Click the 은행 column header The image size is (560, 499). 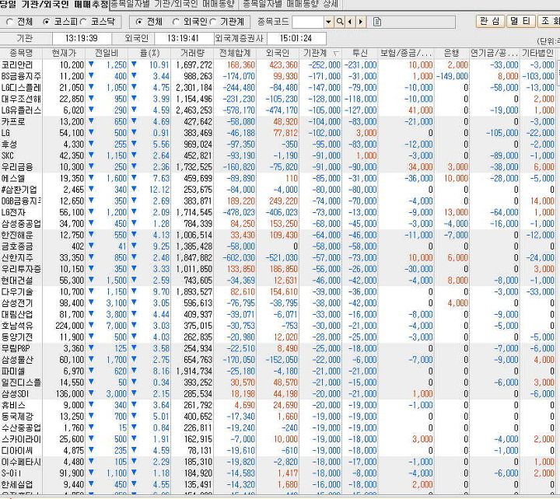coord(451,53)
